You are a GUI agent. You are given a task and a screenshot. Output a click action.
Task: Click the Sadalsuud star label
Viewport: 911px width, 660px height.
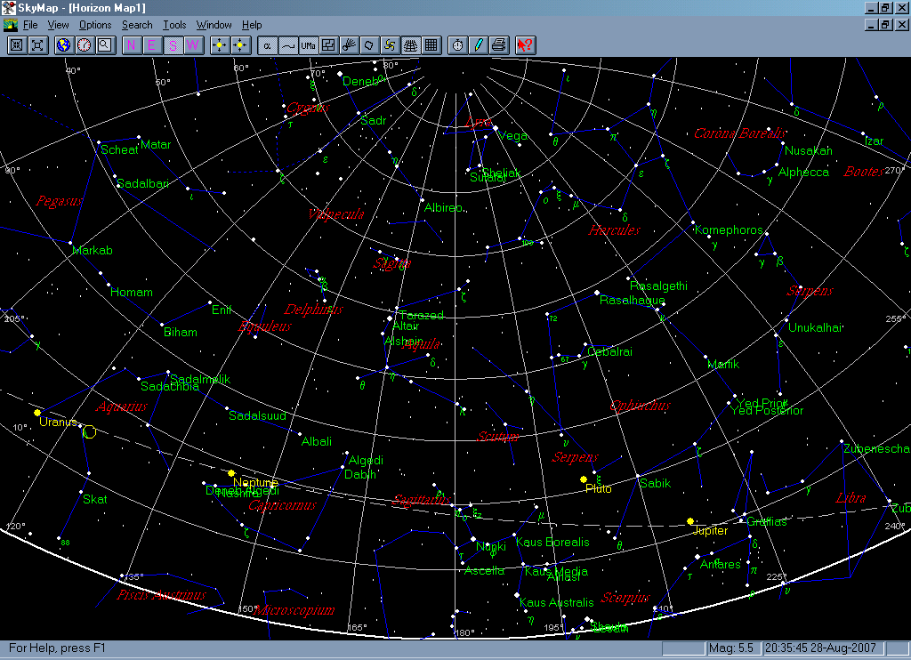257,415
